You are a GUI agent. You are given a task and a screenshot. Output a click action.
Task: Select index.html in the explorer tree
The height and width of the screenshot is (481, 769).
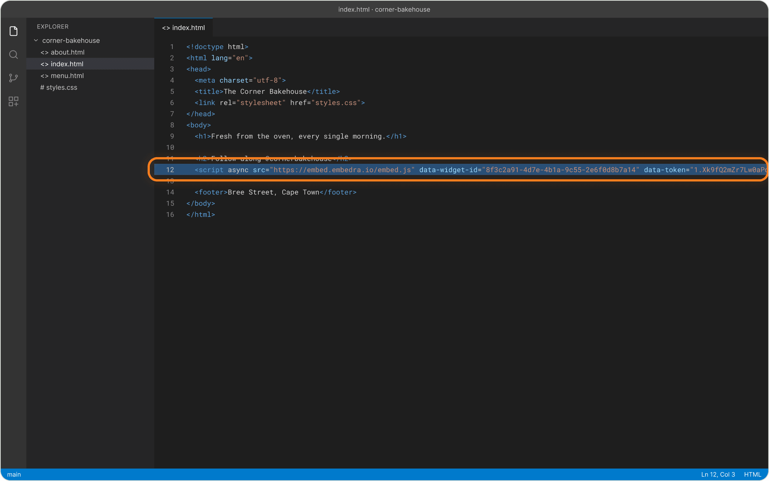pos(90,64)
